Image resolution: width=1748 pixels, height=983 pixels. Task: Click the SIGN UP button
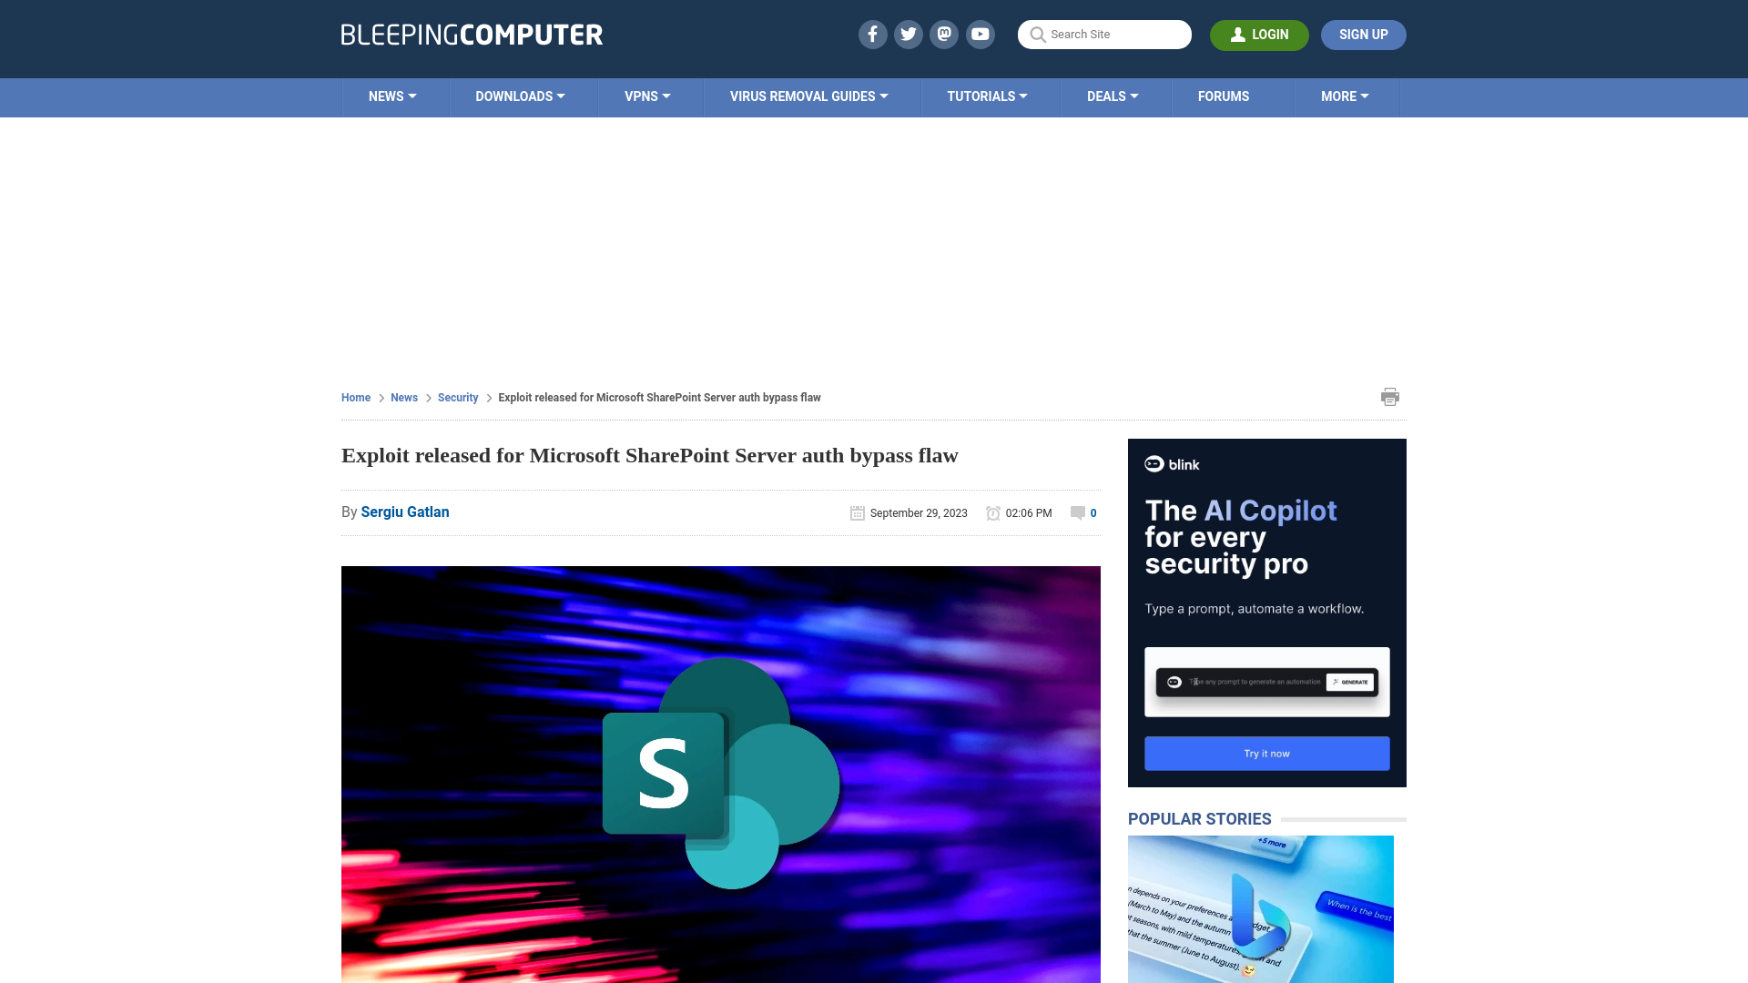point(1364,35)
